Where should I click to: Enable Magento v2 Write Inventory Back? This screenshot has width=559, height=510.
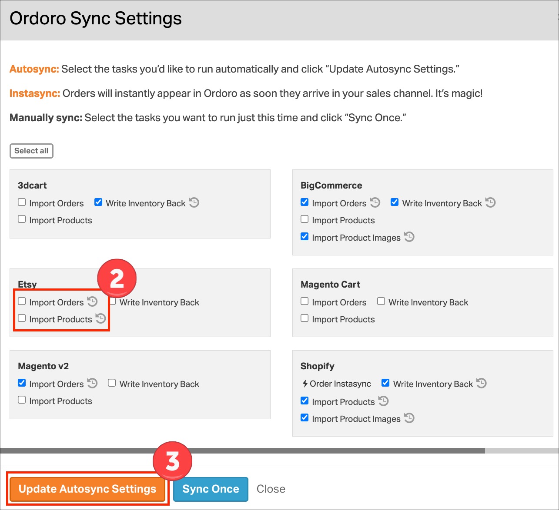pyautogui.click(x=112, y=383)
